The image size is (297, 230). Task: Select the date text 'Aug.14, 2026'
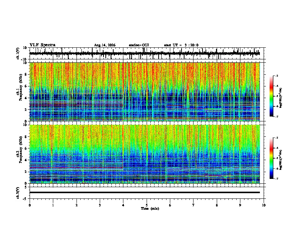click(105, 45)
